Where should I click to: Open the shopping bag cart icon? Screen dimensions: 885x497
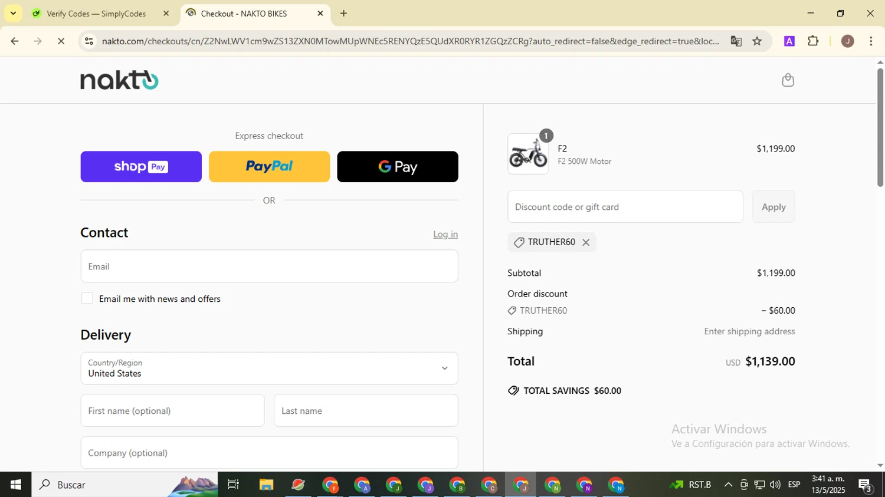click(788, 80)
